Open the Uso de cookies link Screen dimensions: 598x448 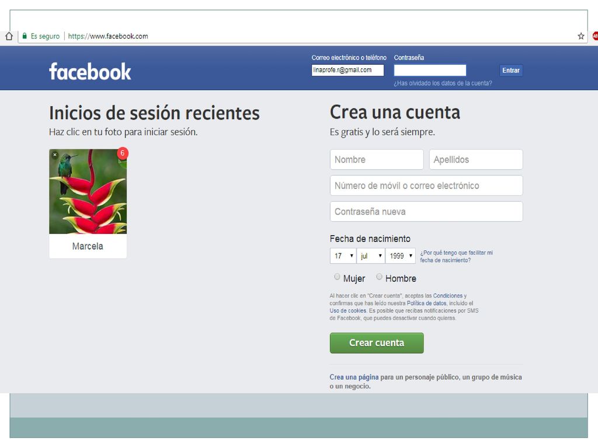point(348,310)
